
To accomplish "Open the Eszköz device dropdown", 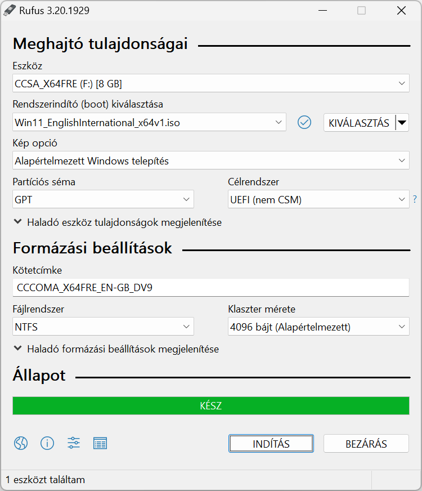I will (211, 83).
